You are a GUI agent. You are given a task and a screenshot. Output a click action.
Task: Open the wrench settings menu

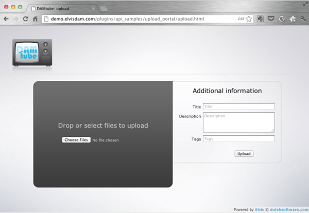(303, 19)
